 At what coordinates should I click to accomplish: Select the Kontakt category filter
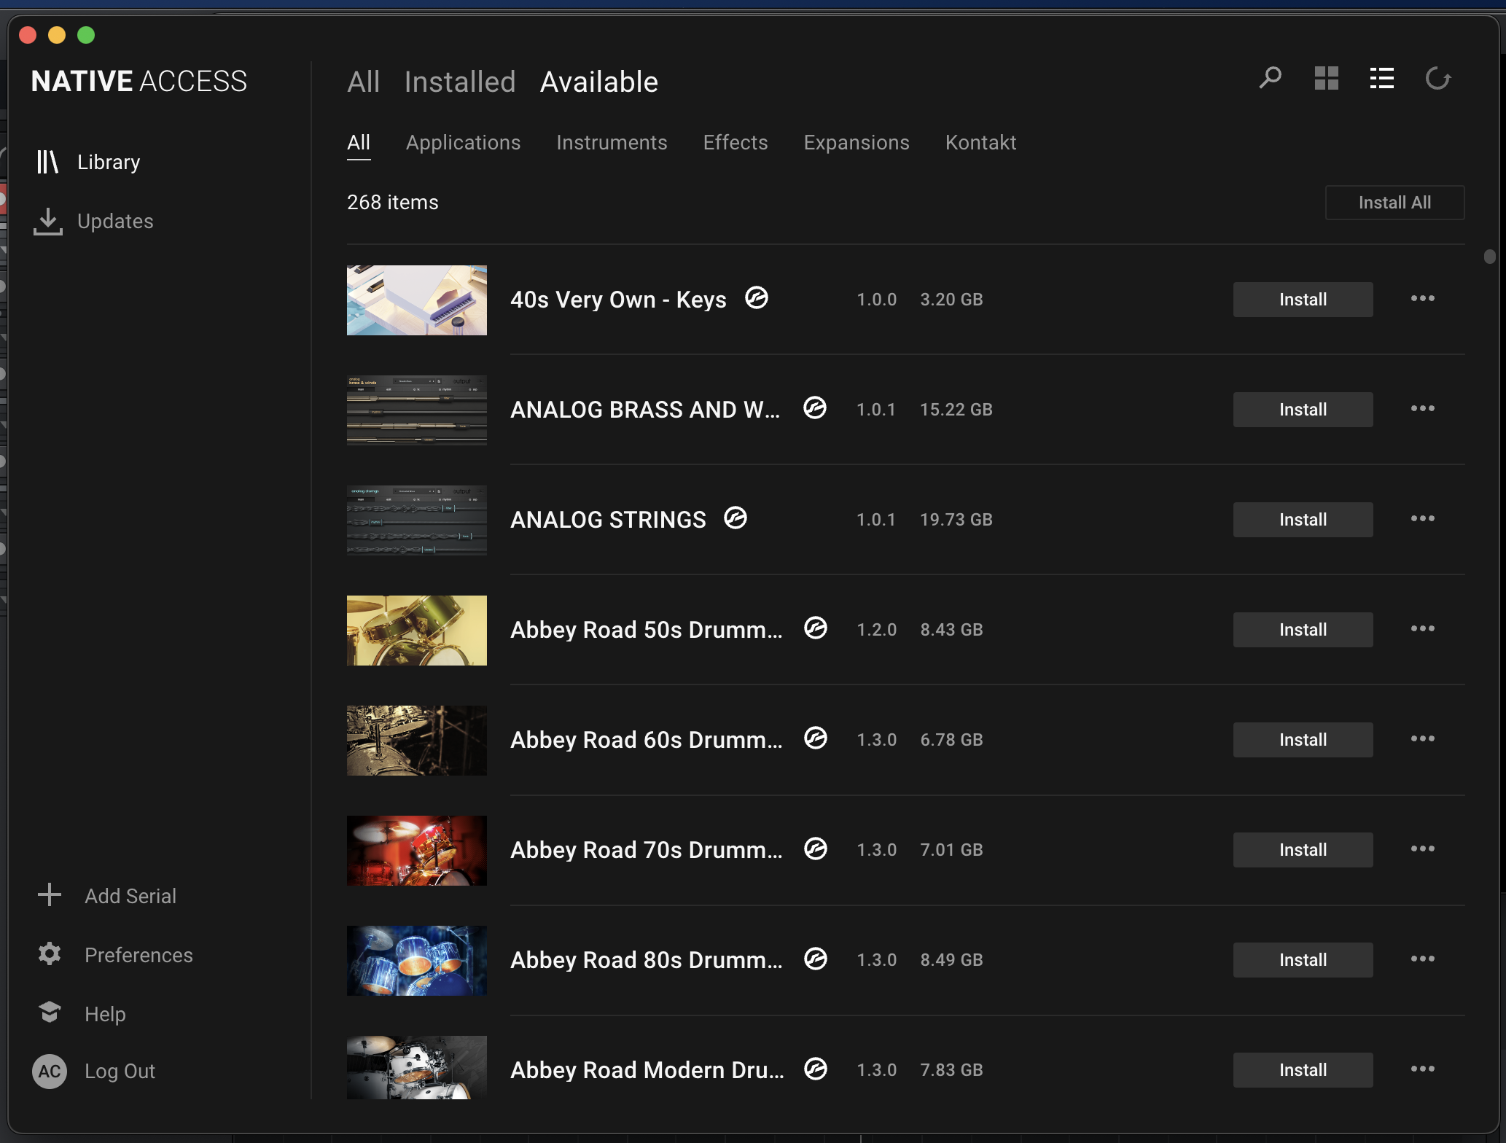pos(980,143)
